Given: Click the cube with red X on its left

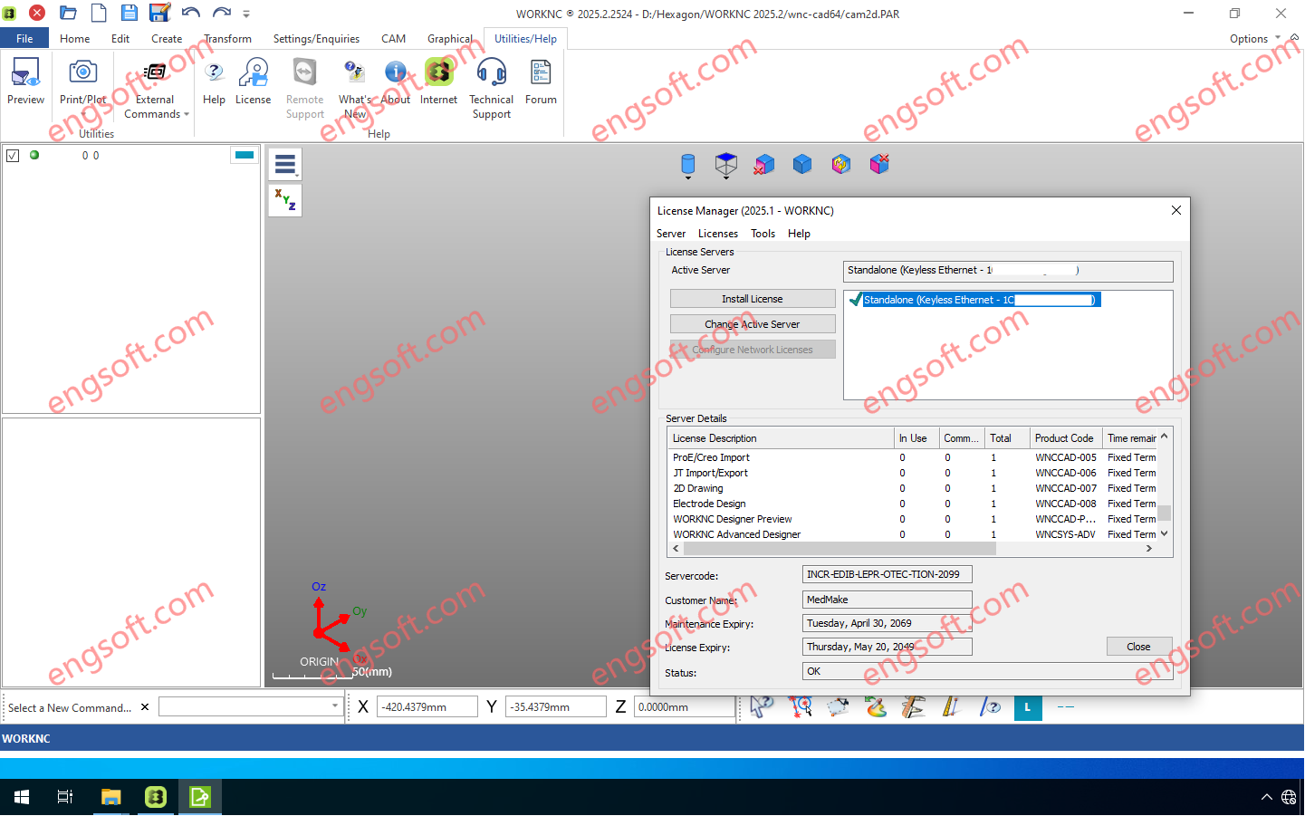Looking at the screenshot, I should [764, 165].
